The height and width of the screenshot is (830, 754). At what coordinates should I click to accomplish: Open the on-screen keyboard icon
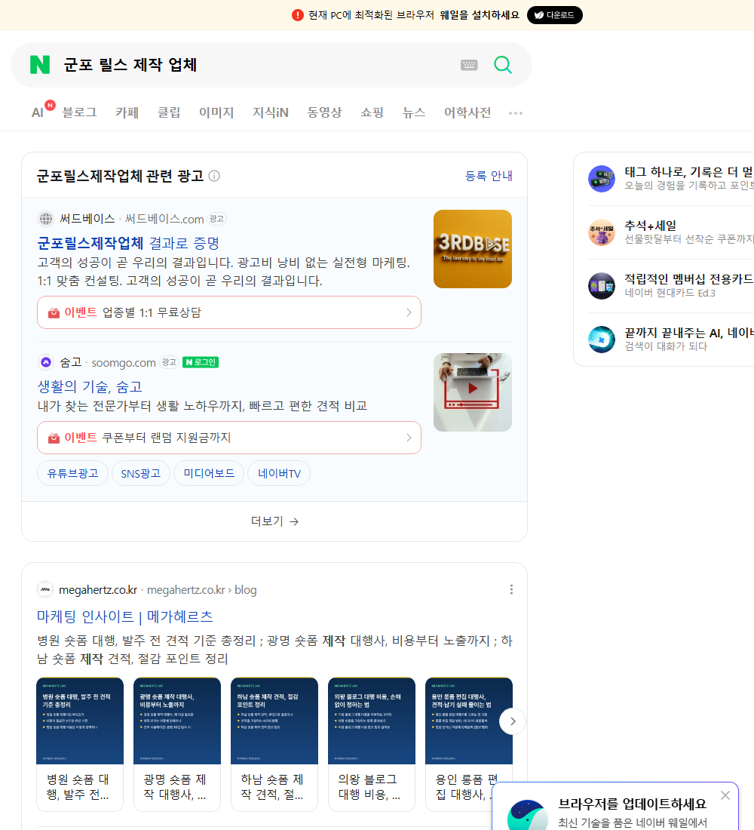point(469,65)
